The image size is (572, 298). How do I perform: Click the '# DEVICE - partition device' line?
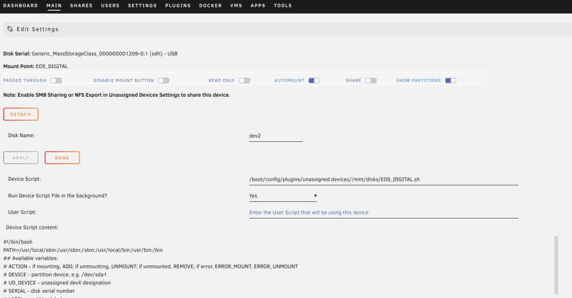tap(55, 275)
